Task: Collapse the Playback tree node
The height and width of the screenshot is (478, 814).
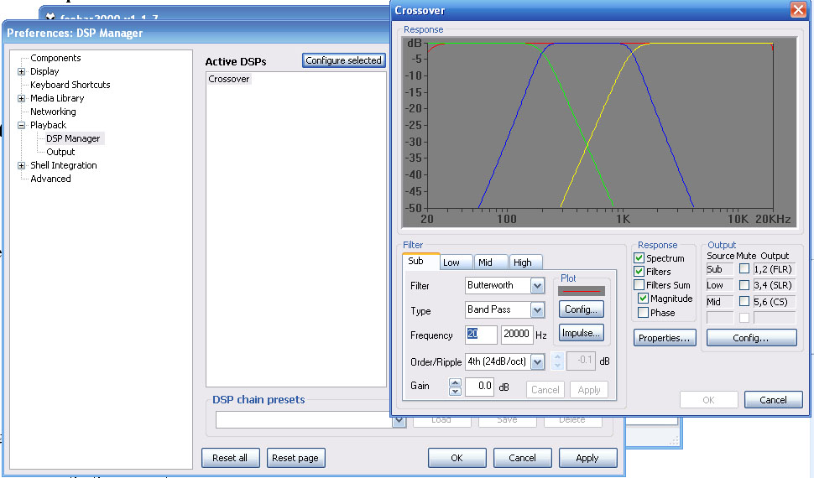Action: pyautogui.click(x=21, y=125)
